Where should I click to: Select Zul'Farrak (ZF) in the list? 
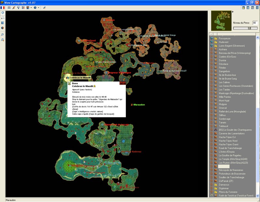[x=226, y=181]
